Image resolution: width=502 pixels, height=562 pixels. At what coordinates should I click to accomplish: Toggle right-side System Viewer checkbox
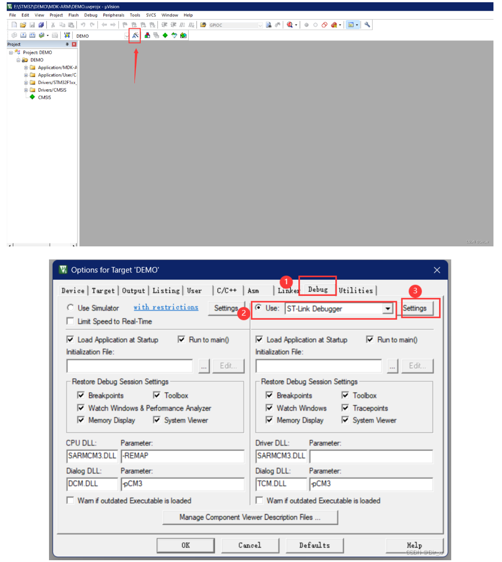345,420
